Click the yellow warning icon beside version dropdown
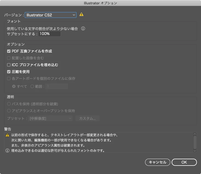Screen dimensions: 201x174 pos(81,14)
